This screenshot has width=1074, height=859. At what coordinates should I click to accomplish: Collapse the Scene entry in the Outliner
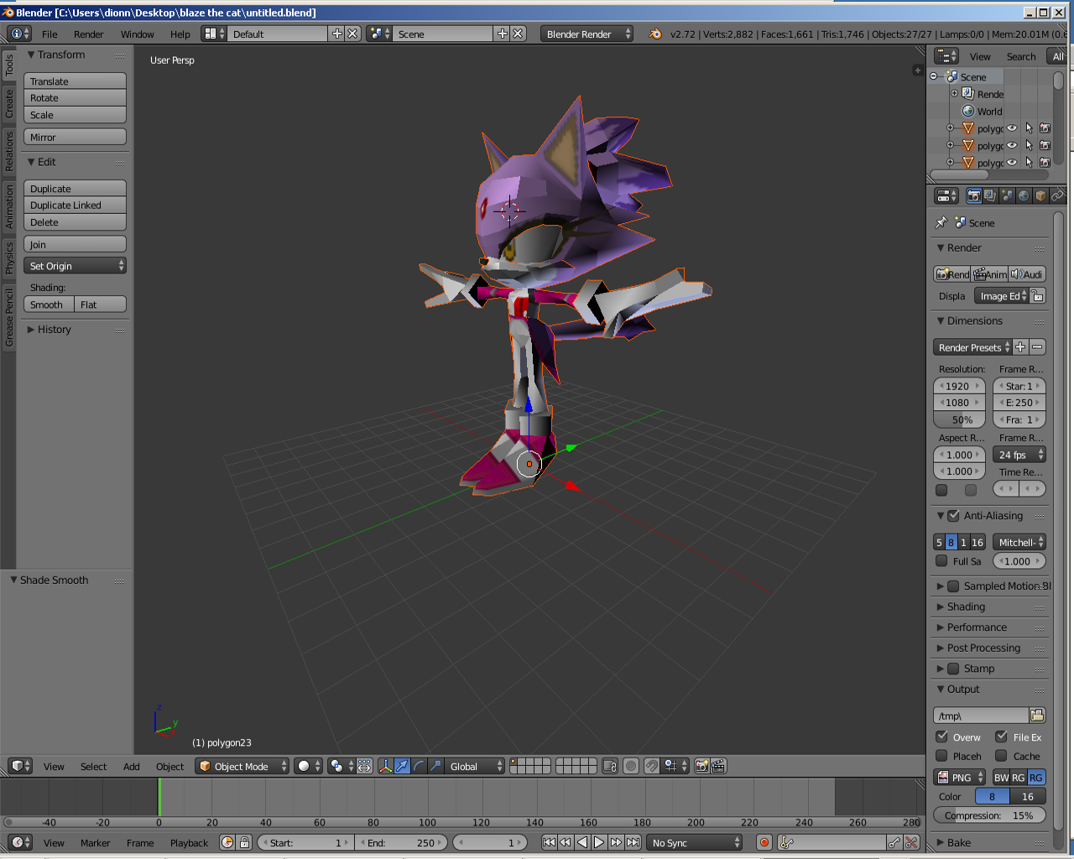pyautogui.click(x=934, y=75)
